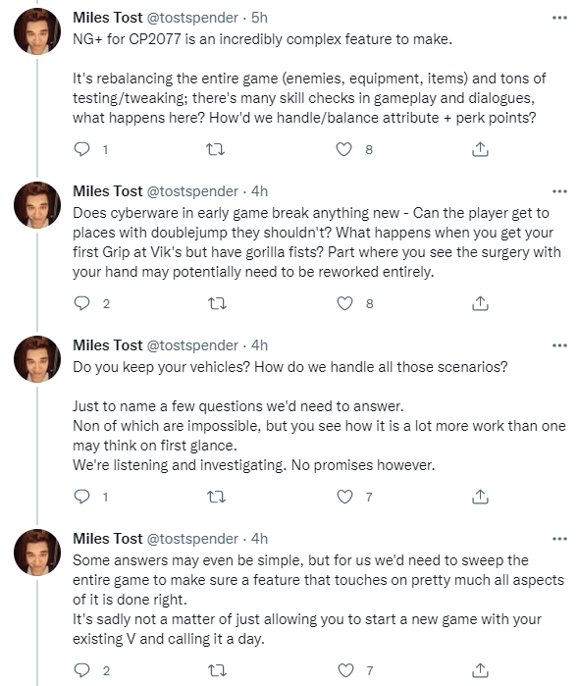Retweet the 'No promises however' tweet
Viewport: 578px width, 686px height.
(216, 497)
